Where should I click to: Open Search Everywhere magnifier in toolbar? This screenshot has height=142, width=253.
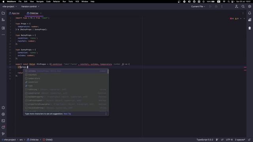243,6
